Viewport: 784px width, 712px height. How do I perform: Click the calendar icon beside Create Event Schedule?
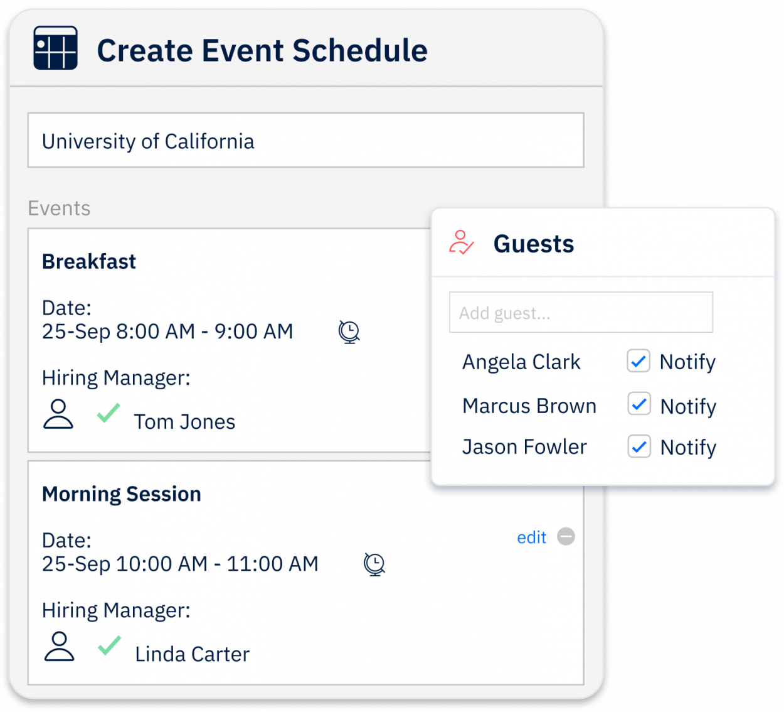(54, 48)
